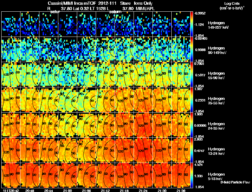Image resolution: width=252 pixels, height=192 pixels.
Task: Select the 21:30 panel in 5-13 keV row
Action: (x=162, y=175)
